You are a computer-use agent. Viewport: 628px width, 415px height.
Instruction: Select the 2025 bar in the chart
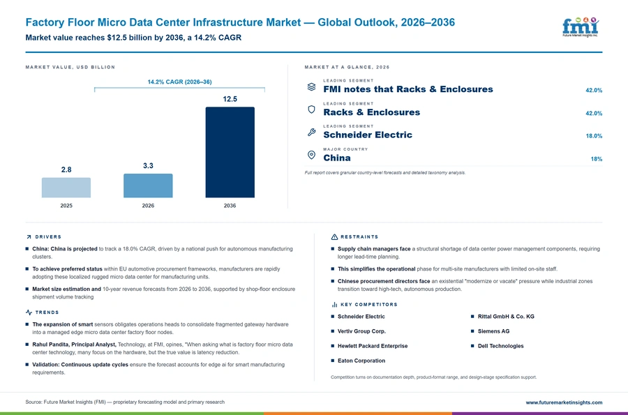coord(66,188)
